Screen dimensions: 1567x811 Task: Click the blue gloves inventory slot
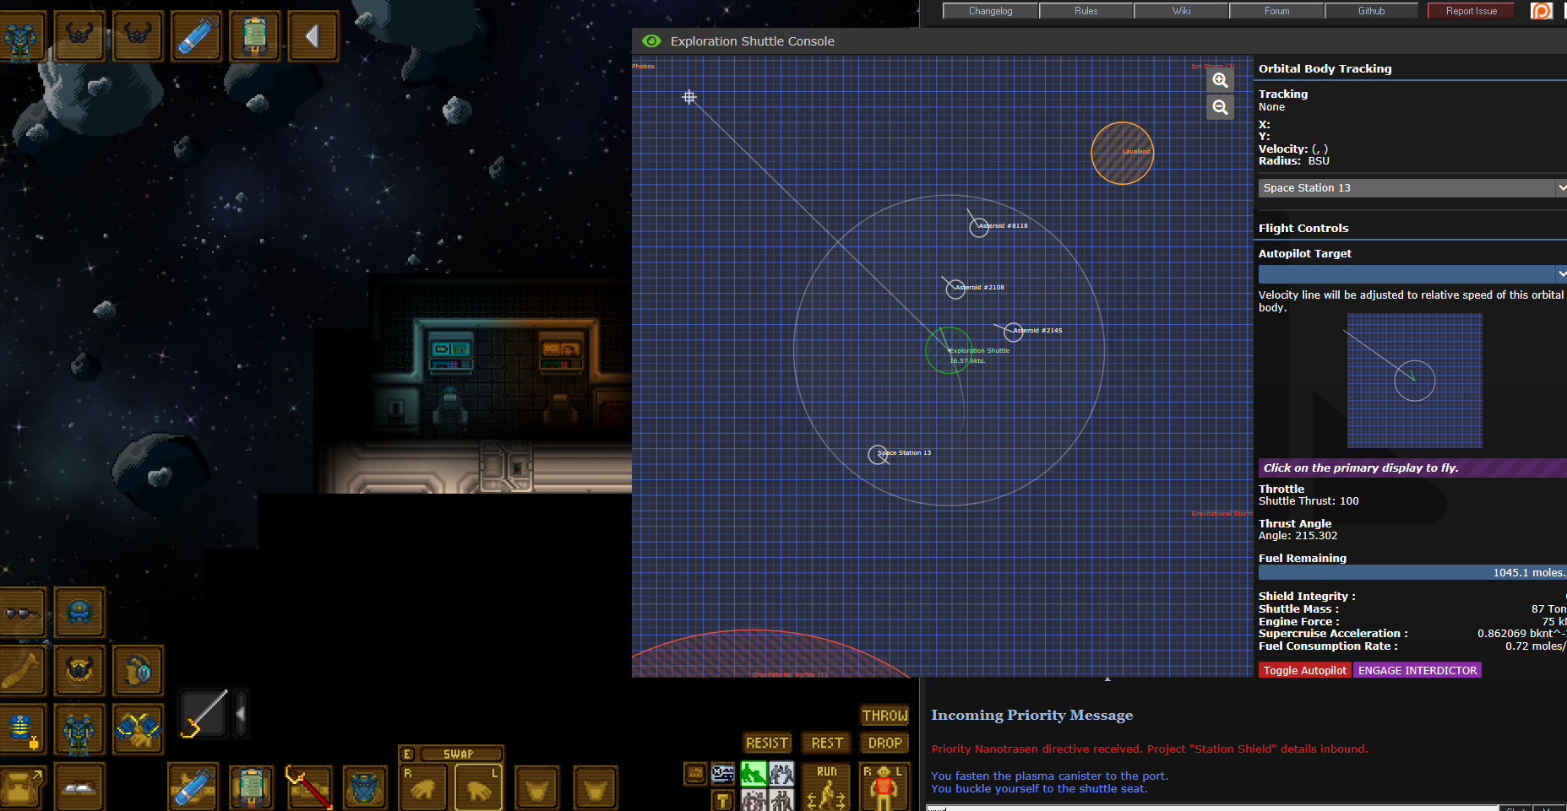click(138, 729)
